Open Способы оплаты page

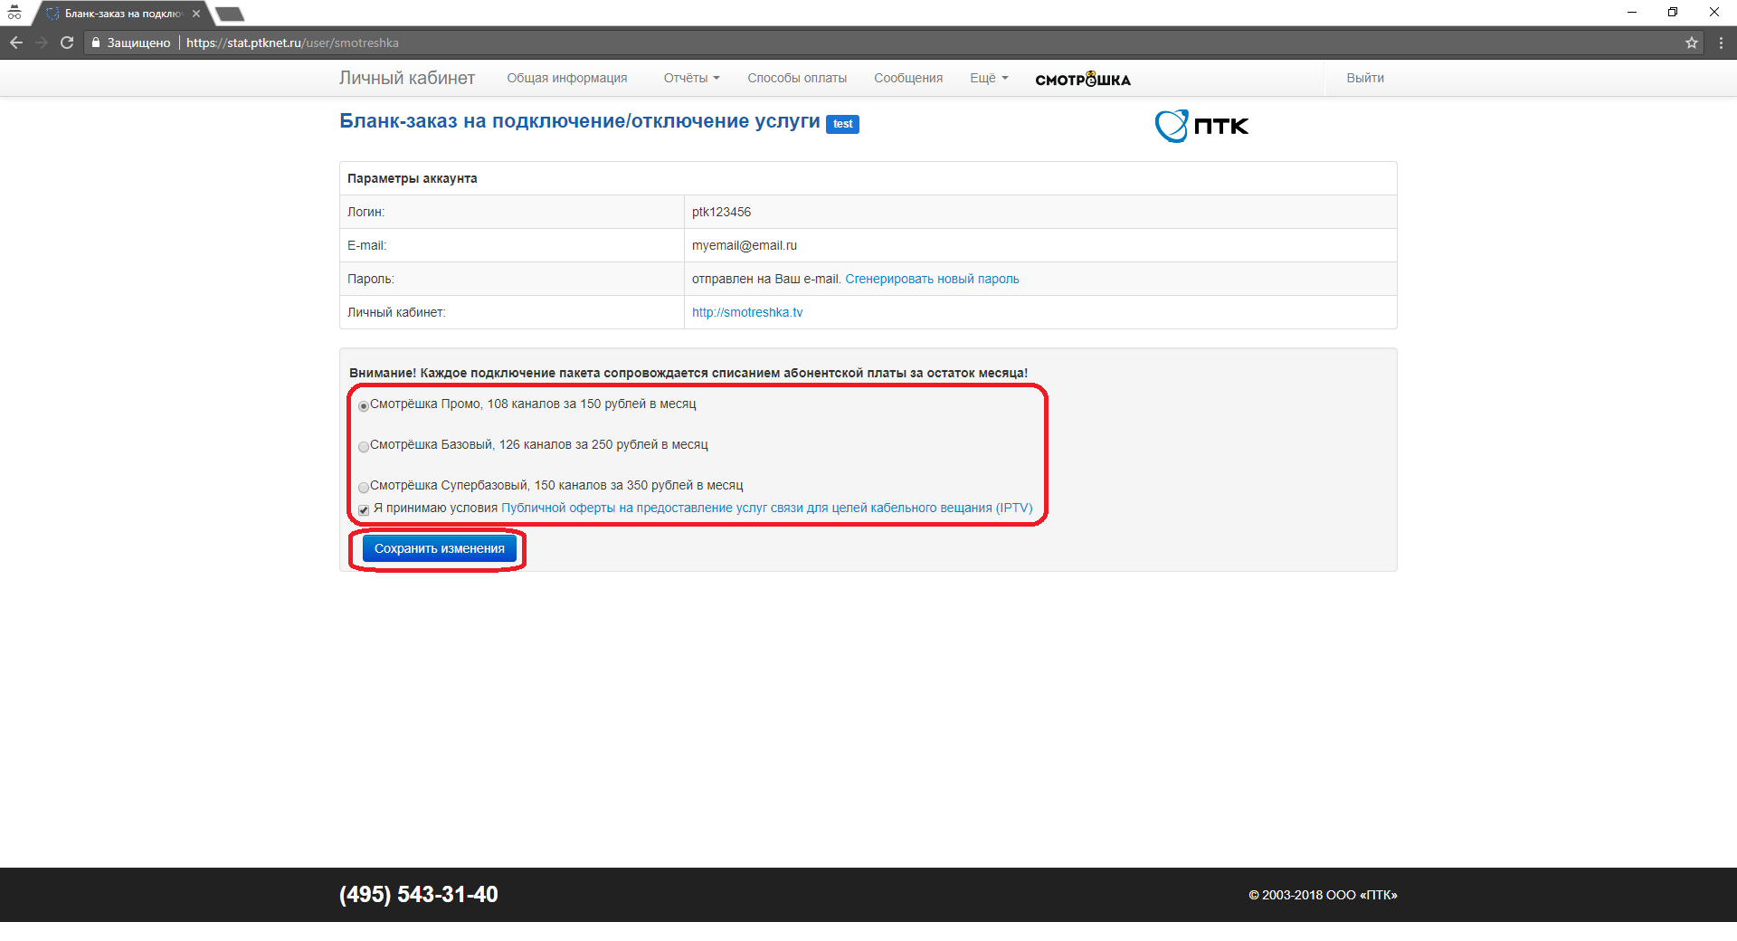pyautogui.click(x=797, y=78)
